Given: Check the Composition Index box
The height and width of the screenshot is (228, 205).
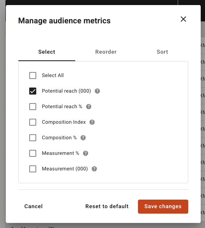Looking at the screenshot, I should tap(33, 122).
